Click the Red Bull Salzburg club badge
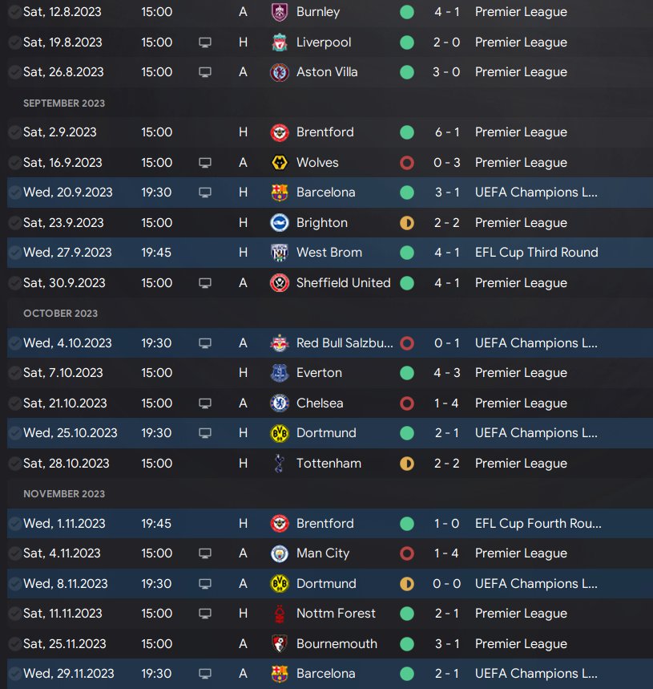 pyautogui.click(x=280, y=342)
